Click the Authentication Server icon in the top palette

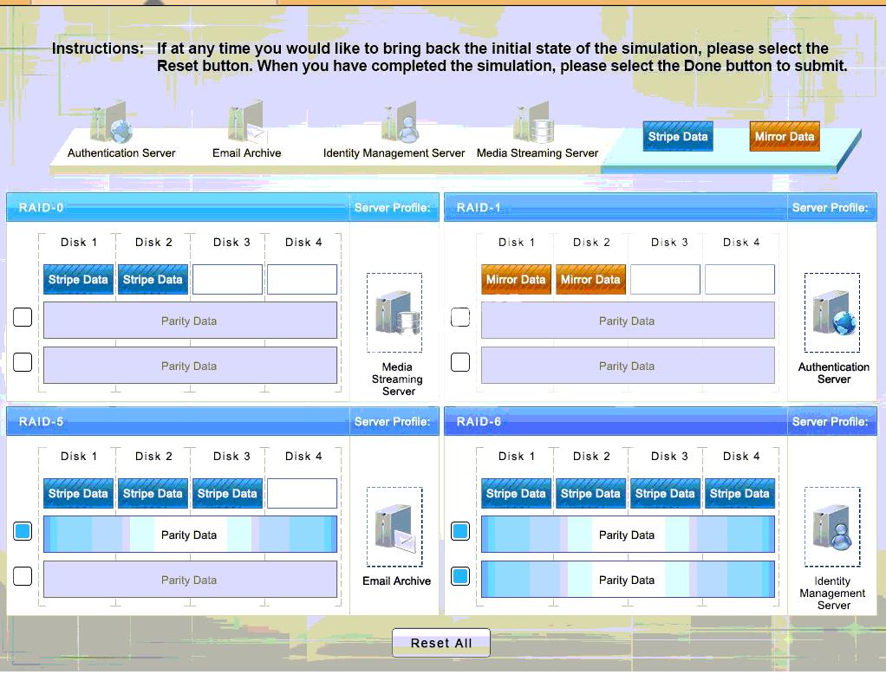(111, 122)
